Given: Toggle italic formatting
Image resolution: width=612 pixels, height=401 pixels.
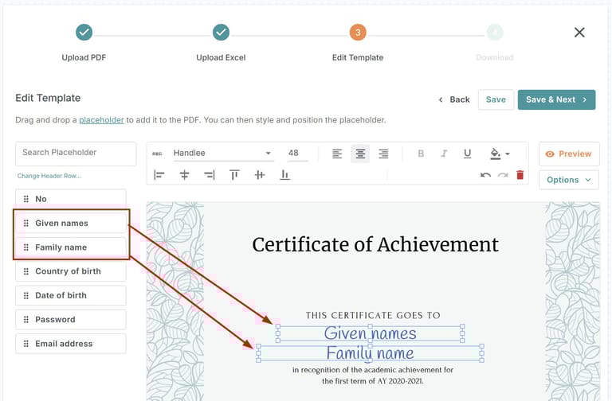Looking at the screenshot, I should point(444,154).
